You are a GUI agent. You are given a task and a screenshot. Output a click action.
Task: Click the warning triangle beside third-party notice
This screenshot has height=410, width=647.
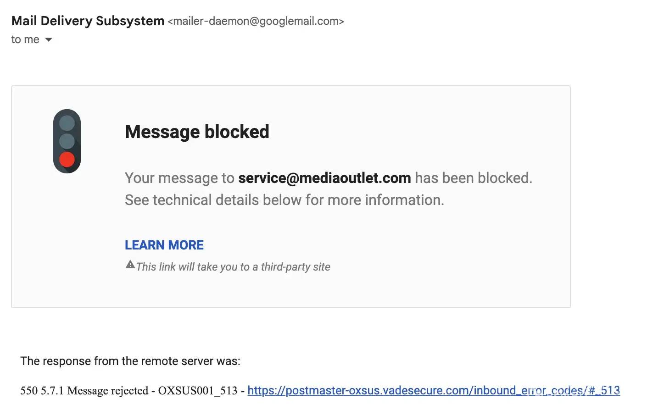tap(130, 265)
